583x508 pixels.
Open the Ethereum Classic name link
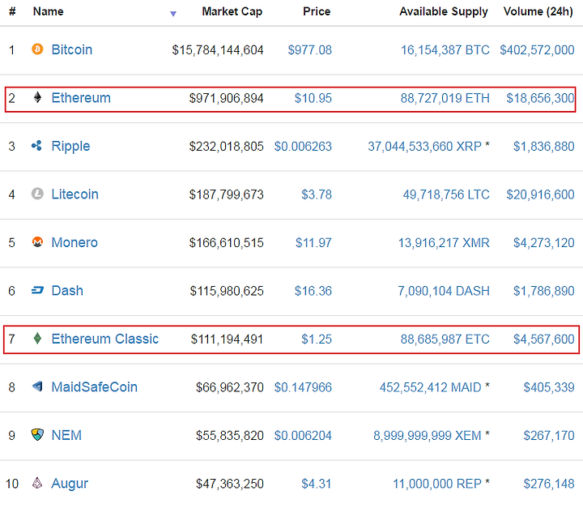click(x=104, y=339)
